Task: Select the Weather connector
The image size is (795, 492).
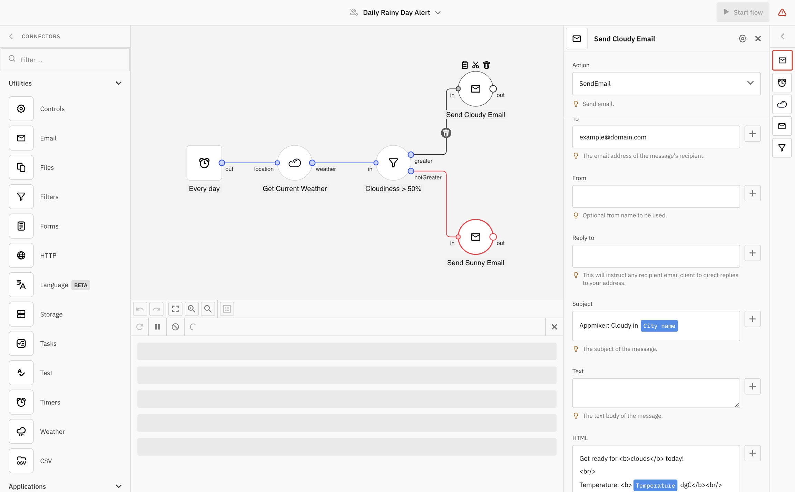Action: (21, 431)
